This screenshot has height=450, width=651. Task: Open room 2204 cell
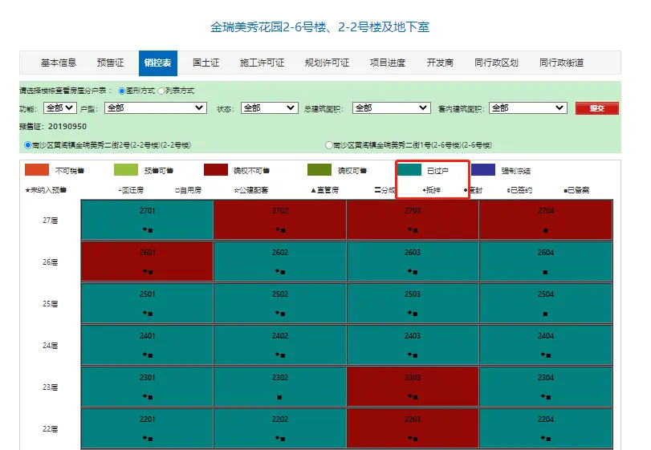(x=546, y=428)
